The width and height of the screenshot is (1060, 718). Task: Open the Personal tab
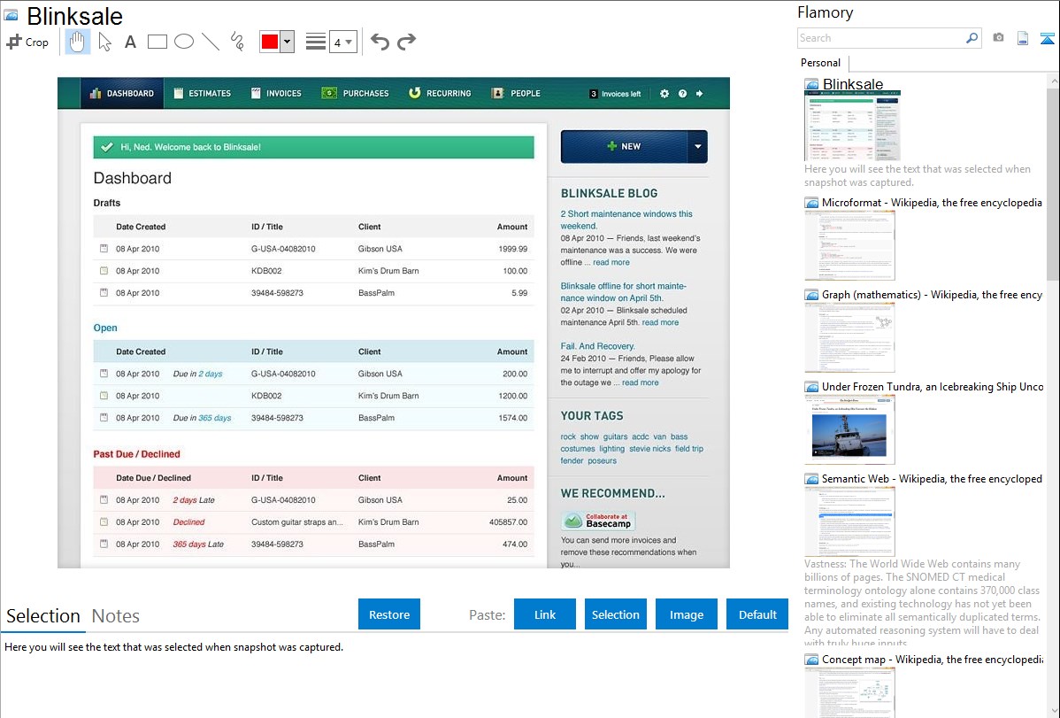[820, 63]
